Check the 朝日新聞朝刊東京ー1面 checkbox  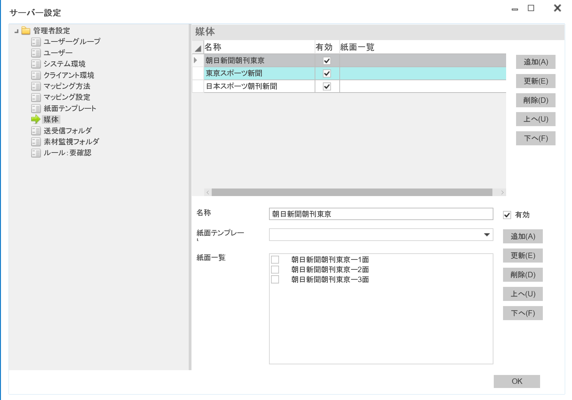point(275,259)
